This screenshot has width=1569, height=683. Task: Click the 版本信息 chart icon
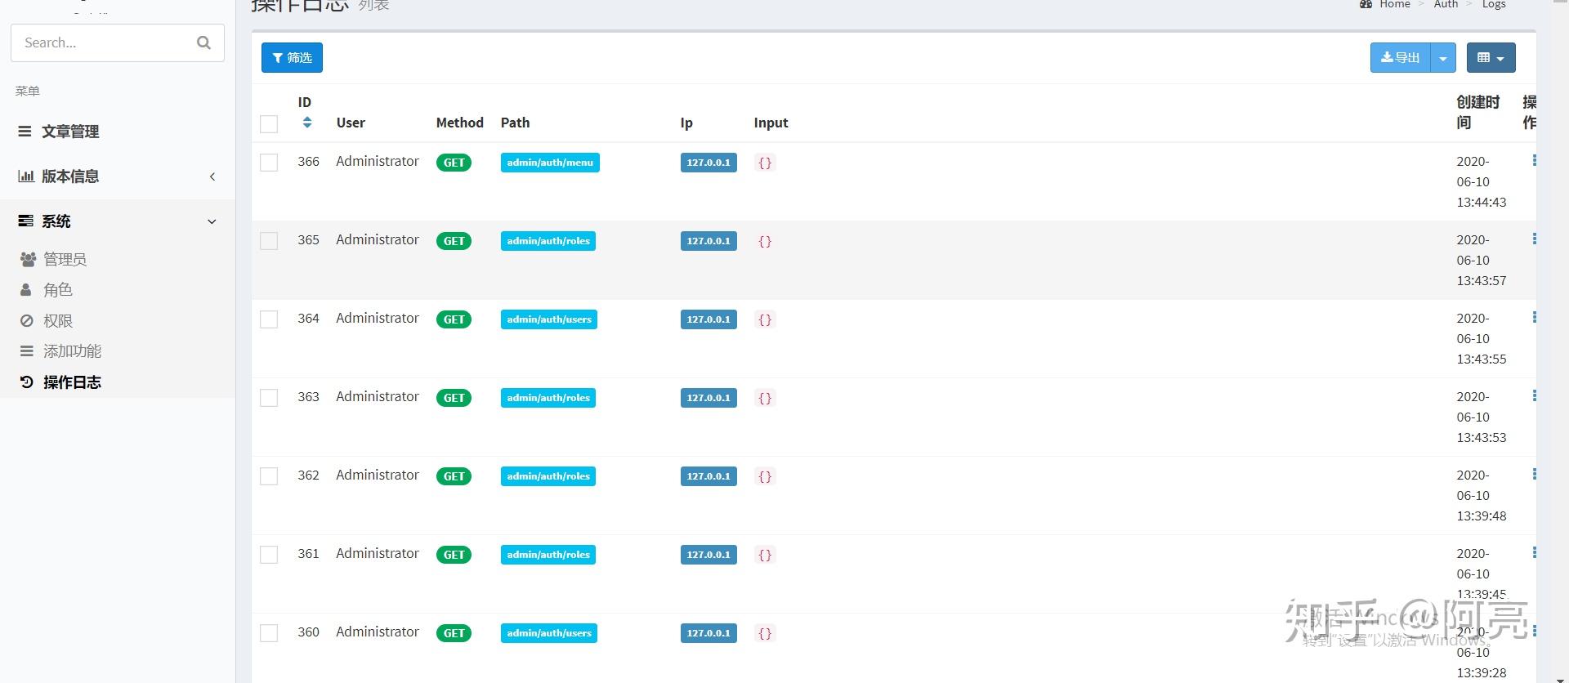[26, 176]
